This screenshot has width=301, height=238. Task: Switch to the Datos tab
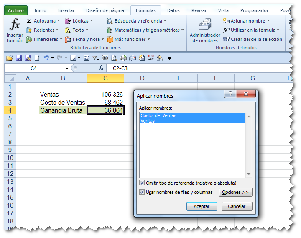(173, 10)
